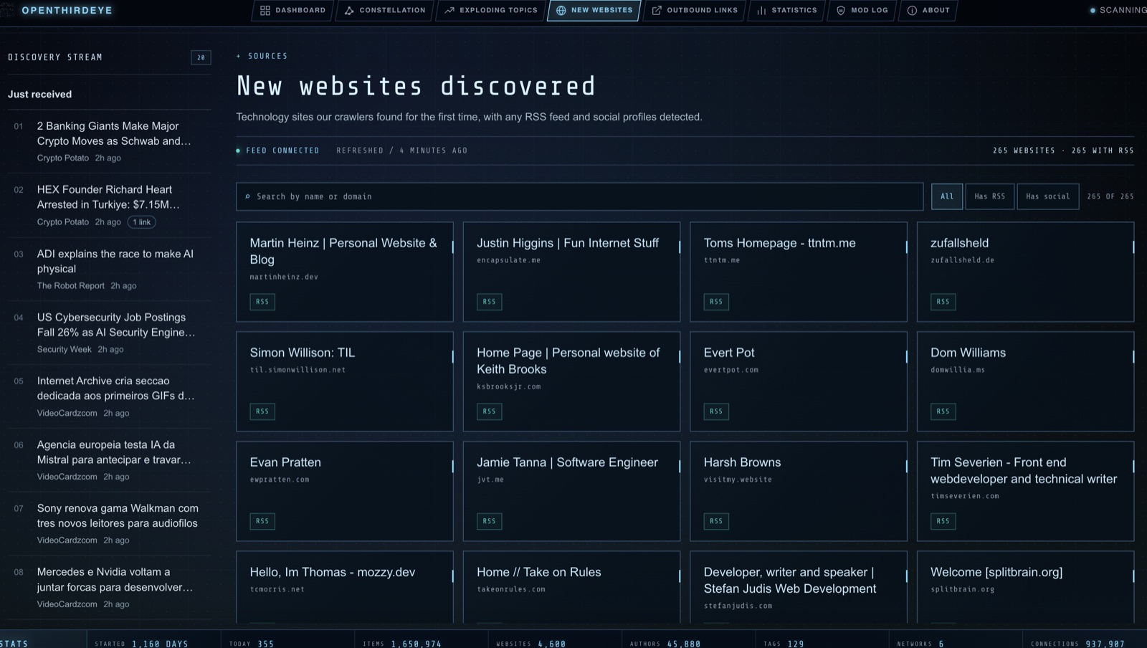
Task: Open Keith Brooks personal website card
Action: [571, 381]
